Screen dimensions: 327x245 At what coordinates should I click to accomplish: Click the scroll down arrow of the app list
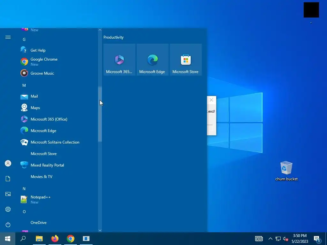coord(100,230)
